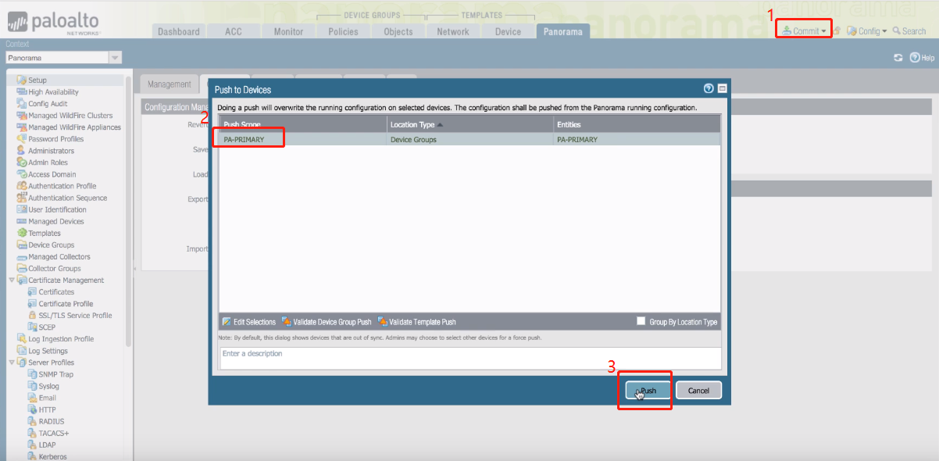
Task: Collapse the Certificate Management tree node
Action: click(11, 280)
